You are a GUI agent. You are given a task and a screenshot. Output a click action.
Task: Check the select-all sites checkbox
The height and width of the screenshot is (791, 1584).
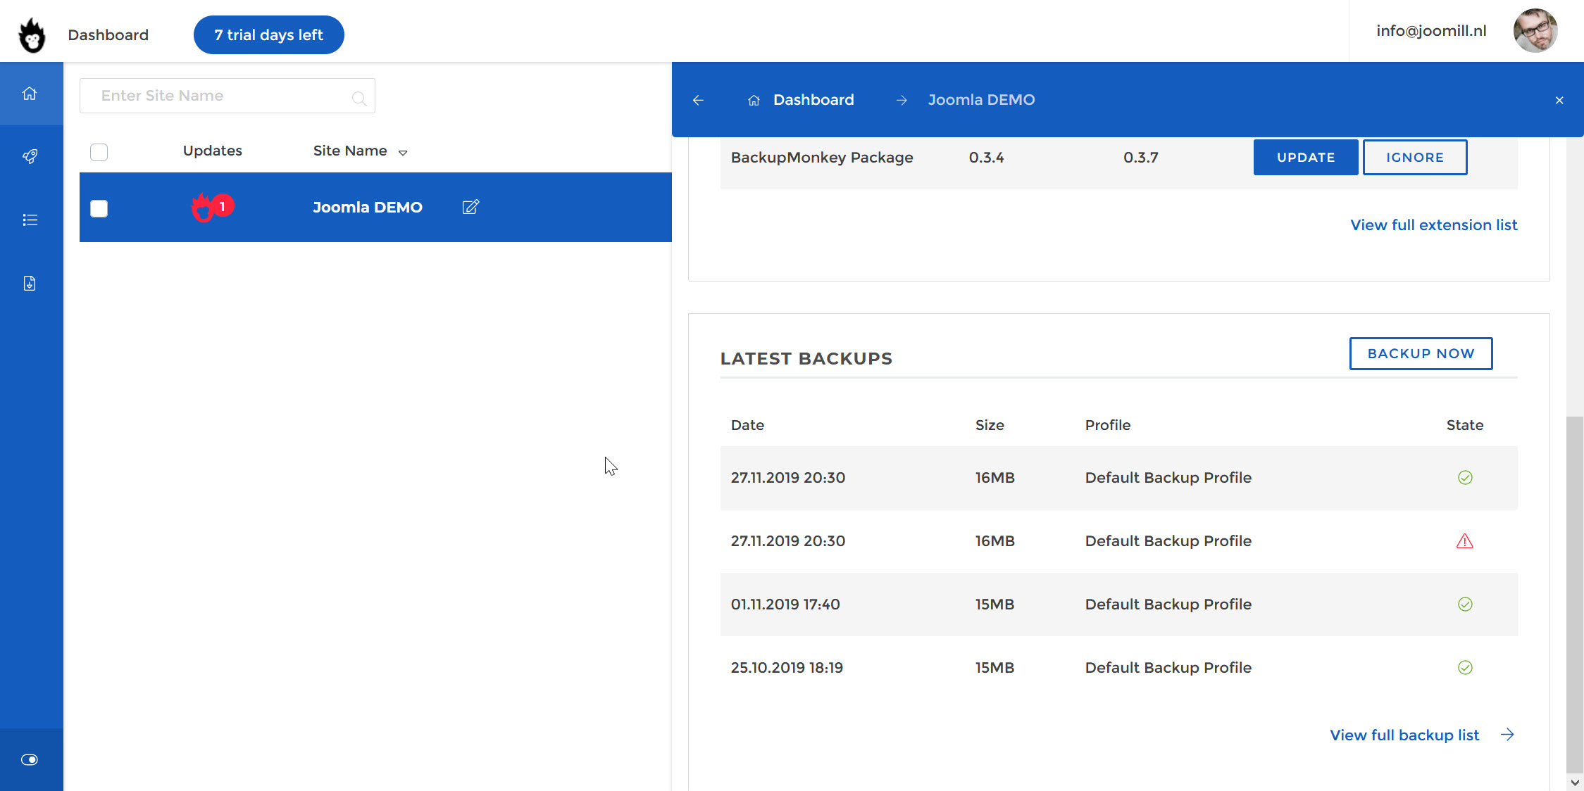click(99, 152)
